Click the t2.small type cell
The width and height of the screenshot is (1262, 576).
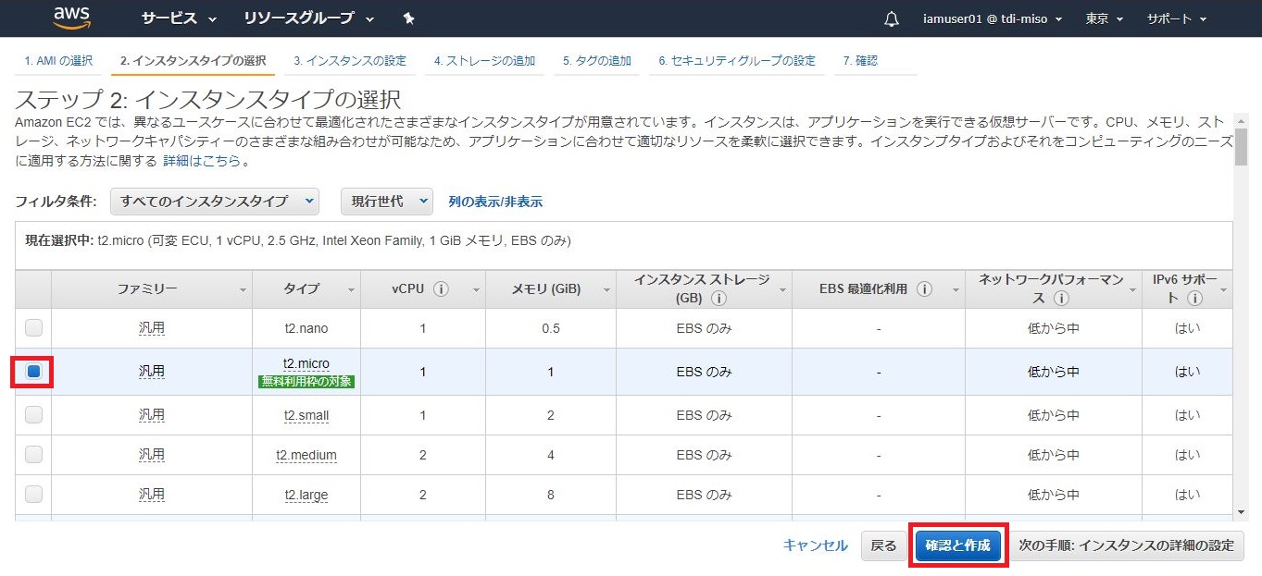pos(306,415)
